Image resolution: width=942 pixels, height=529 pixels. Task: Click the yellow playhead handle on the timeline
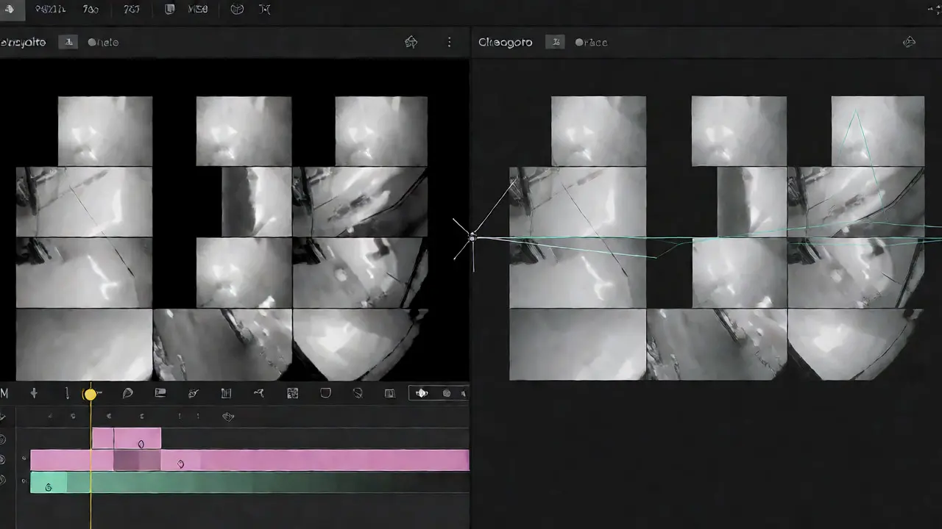90,395
